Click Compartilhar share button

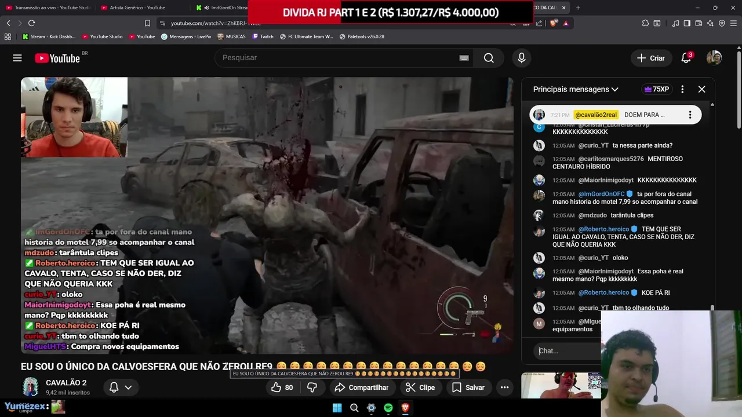[x=361, y=387]
